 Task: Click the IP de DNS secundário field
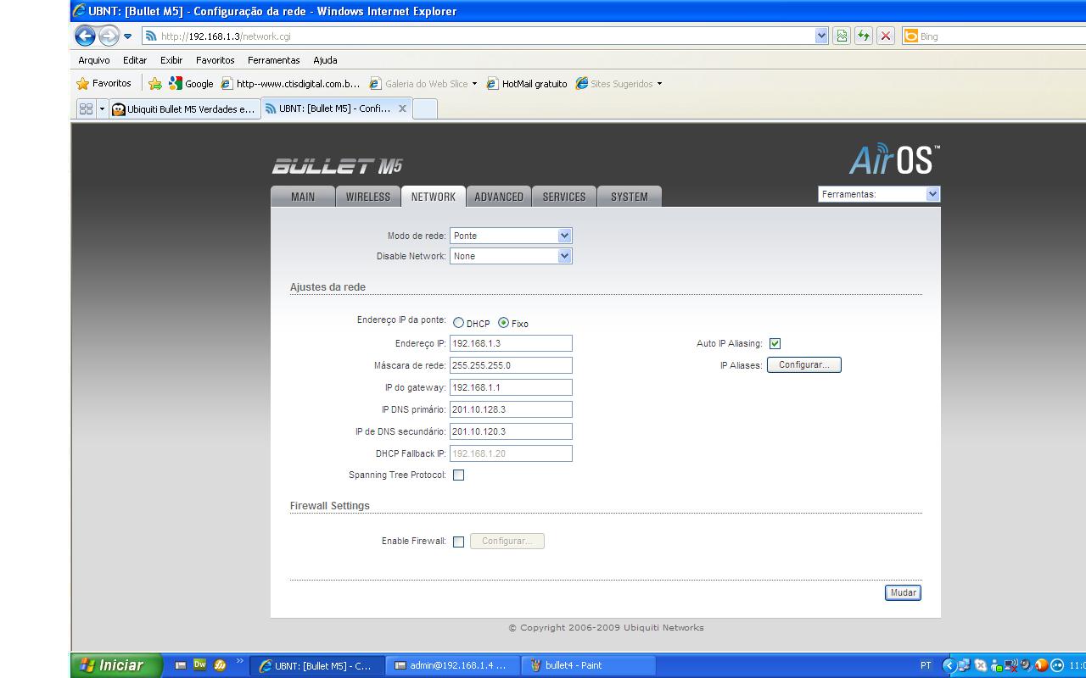[511, 431]
